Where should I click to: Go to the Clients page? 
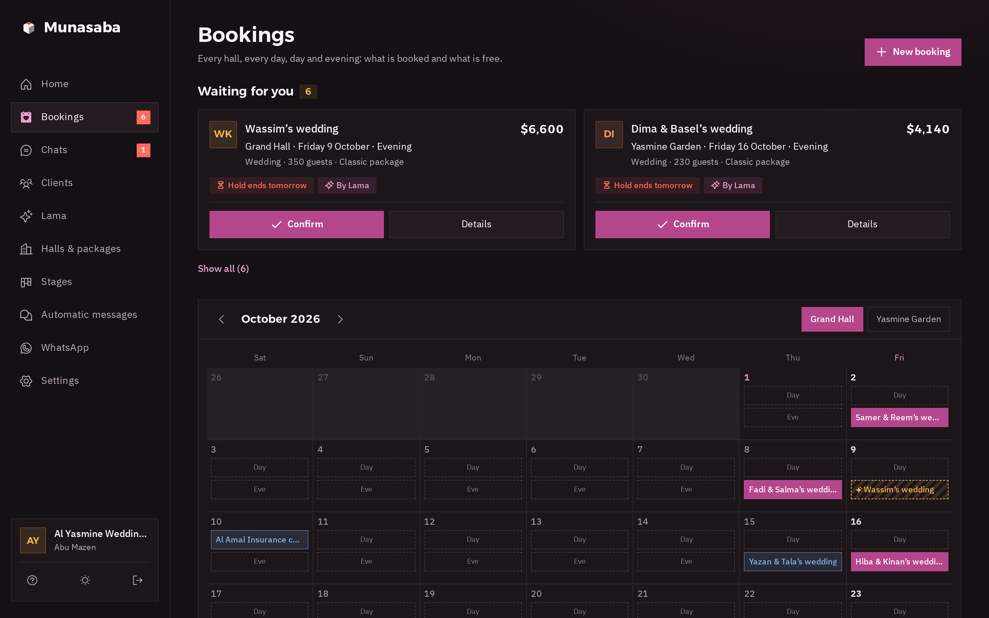coord(84,183)
